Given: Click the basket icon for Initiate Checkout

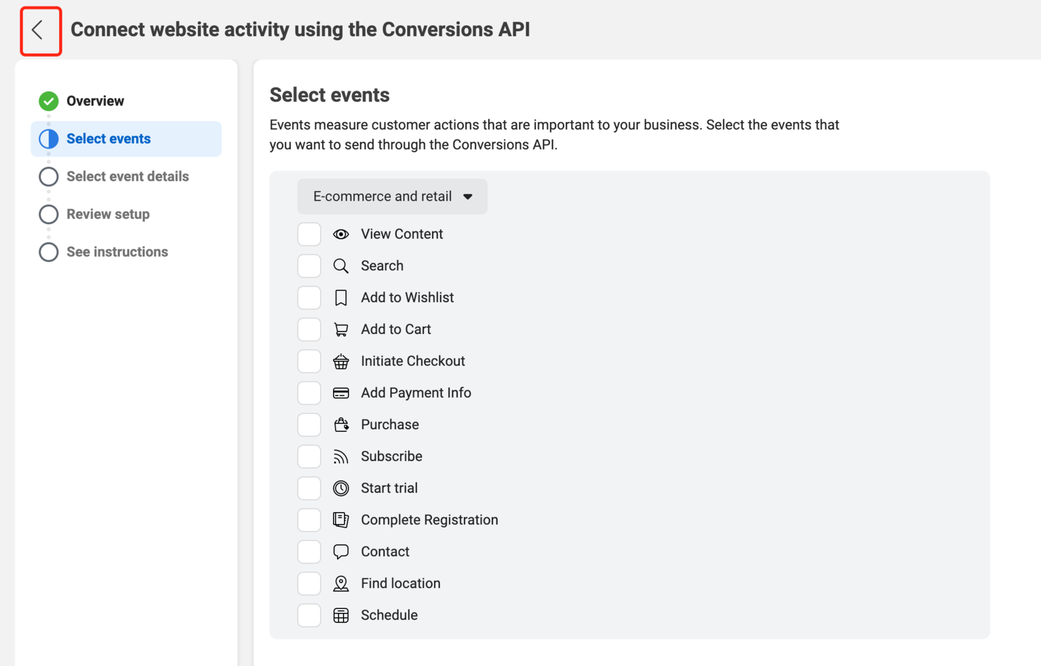Looking at the screenshot, I should 341,361.
